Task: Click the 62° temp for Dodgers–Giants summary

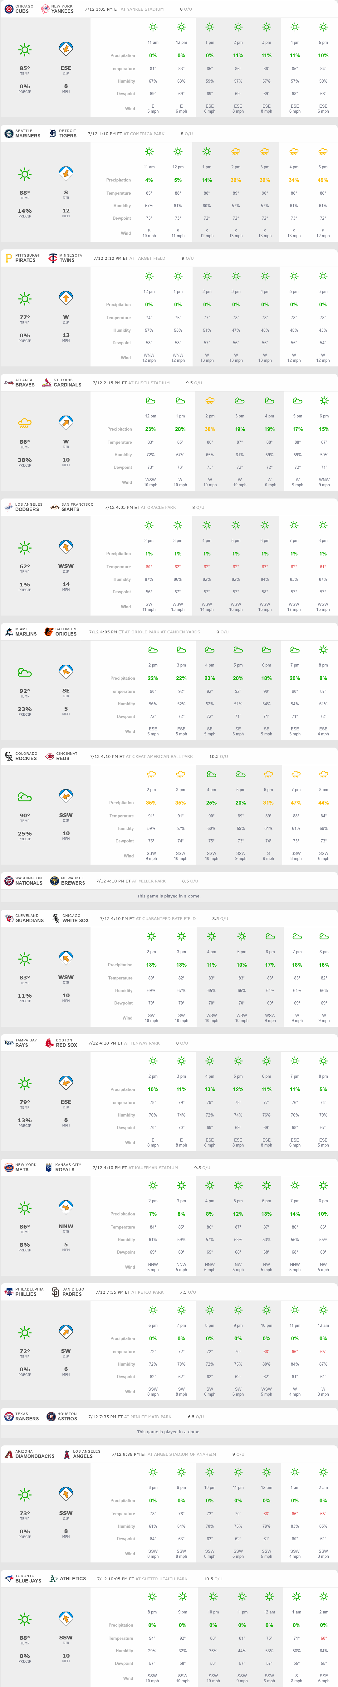Action: pyautogui.click(x=25, y=566)
